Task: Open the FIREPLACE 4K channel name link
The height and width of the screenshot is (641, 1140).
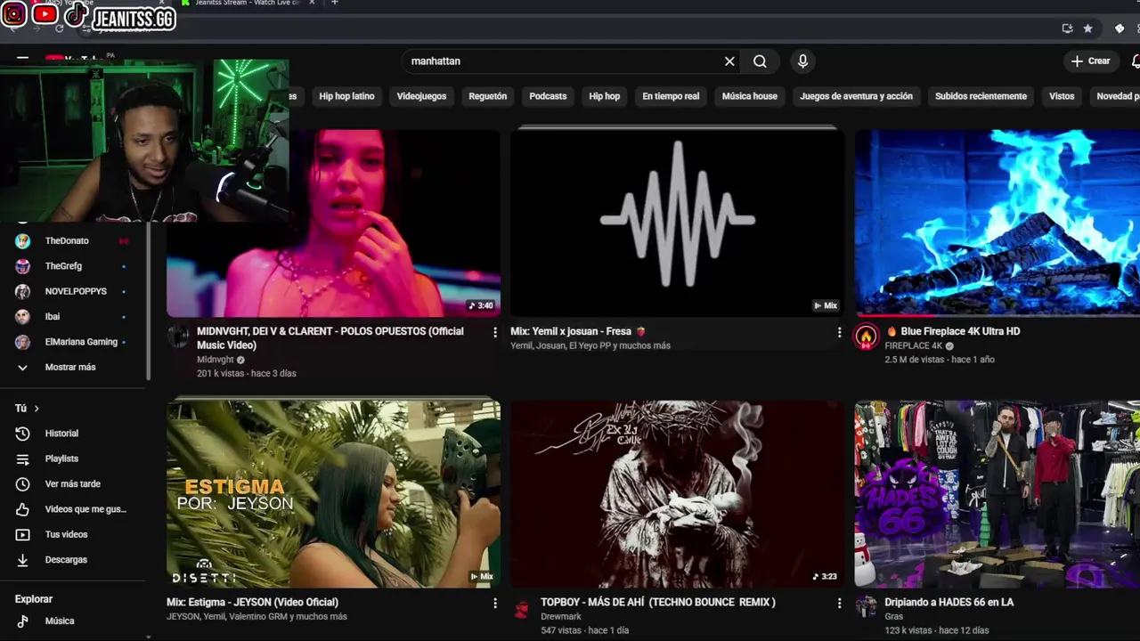Action: pos(914,345)
